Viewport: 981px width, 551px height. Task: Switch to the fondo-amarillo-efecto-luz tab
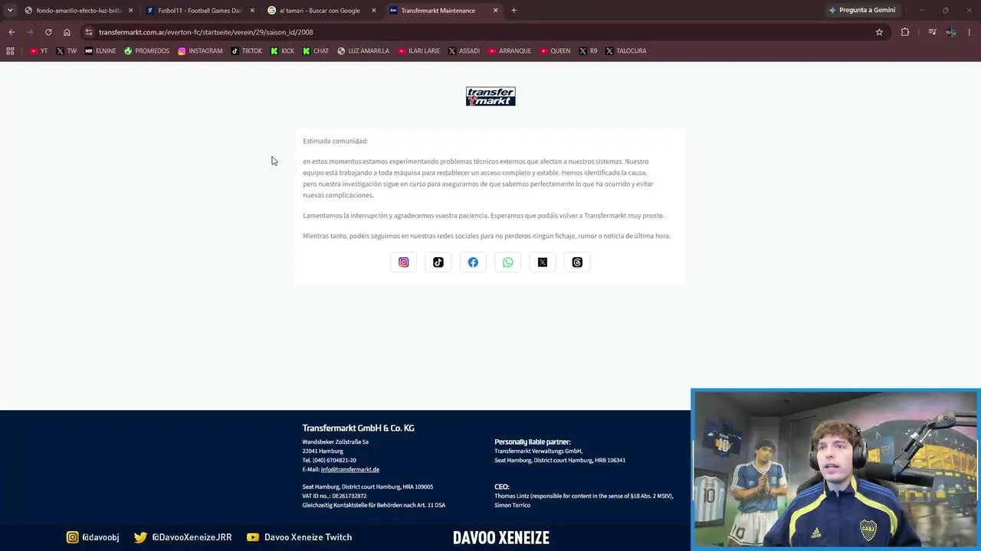[x=78, y=11]
